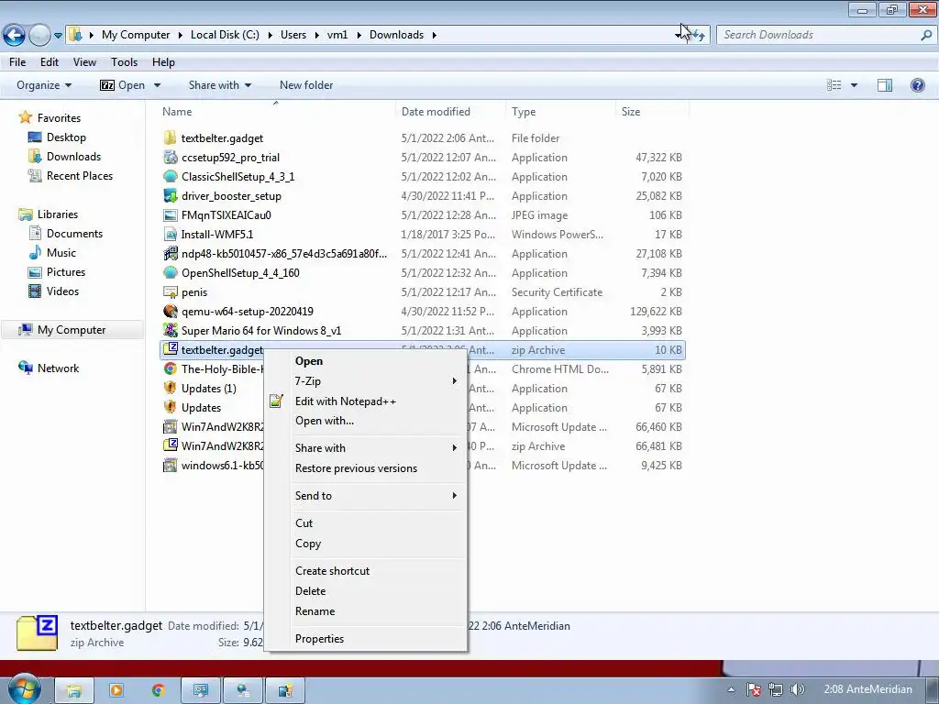
Task: Change your view icon in toolbar
Action: [834, 85]
